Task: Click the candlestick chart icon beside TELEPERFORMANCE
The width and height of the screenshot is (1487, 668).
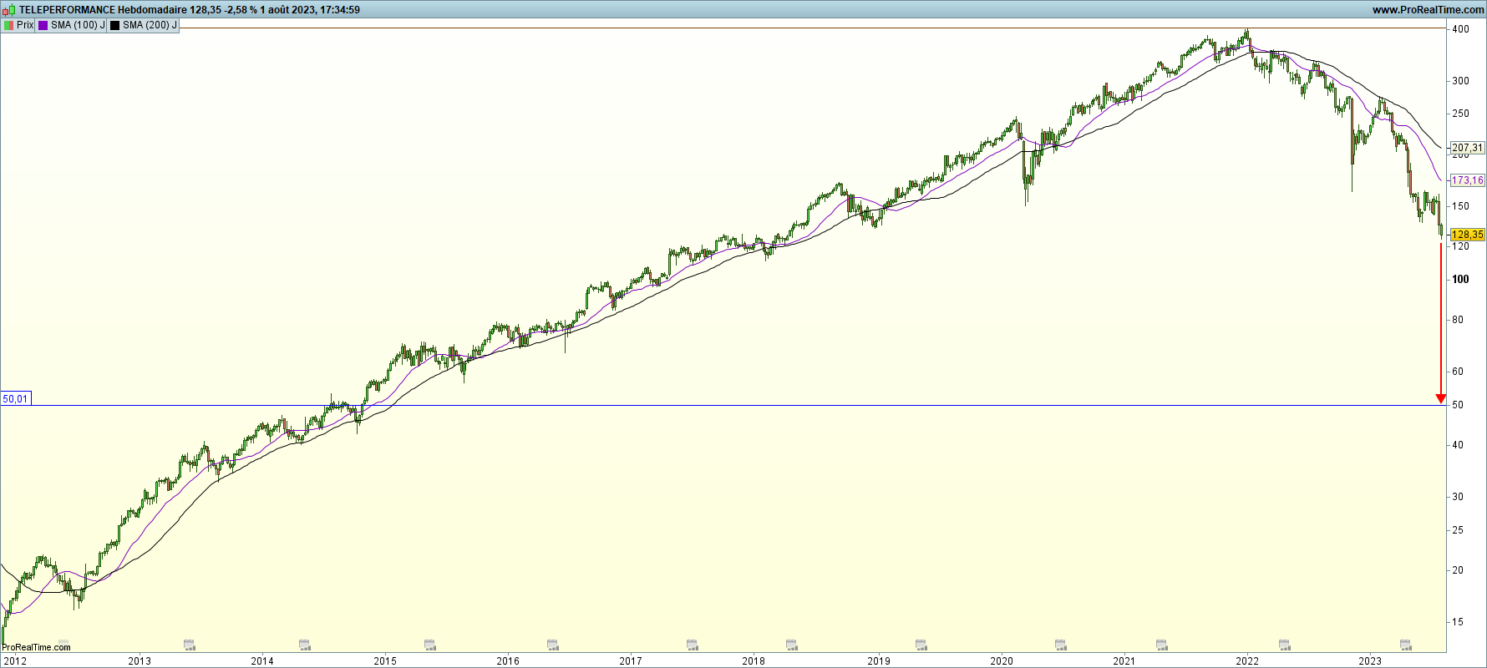Action: (x=9, y=10)
